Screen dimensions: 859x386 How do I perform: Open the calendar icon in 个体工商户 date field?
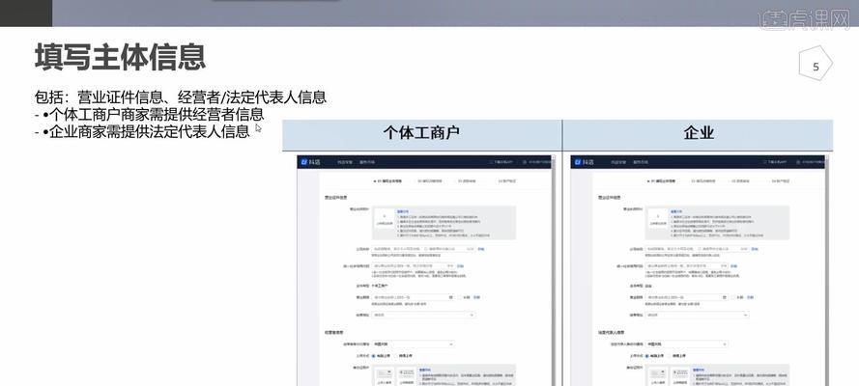pos(452,297)
